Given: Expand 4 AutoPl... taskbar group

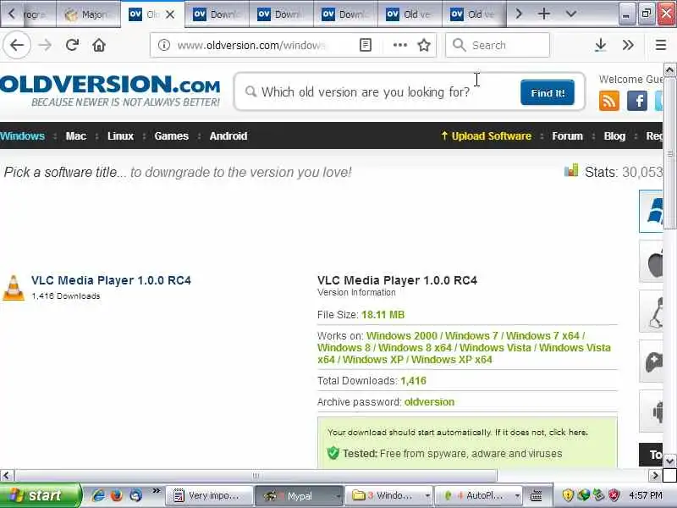Looking at the screenshot, I should coord(480,495).
